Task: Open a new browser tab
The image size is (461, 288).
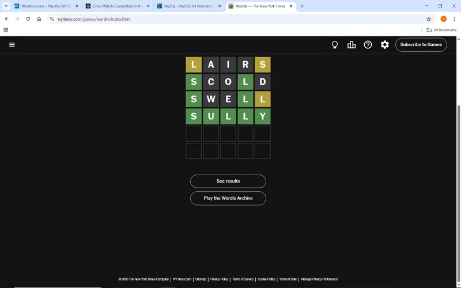Action: [x=302, y=6]
